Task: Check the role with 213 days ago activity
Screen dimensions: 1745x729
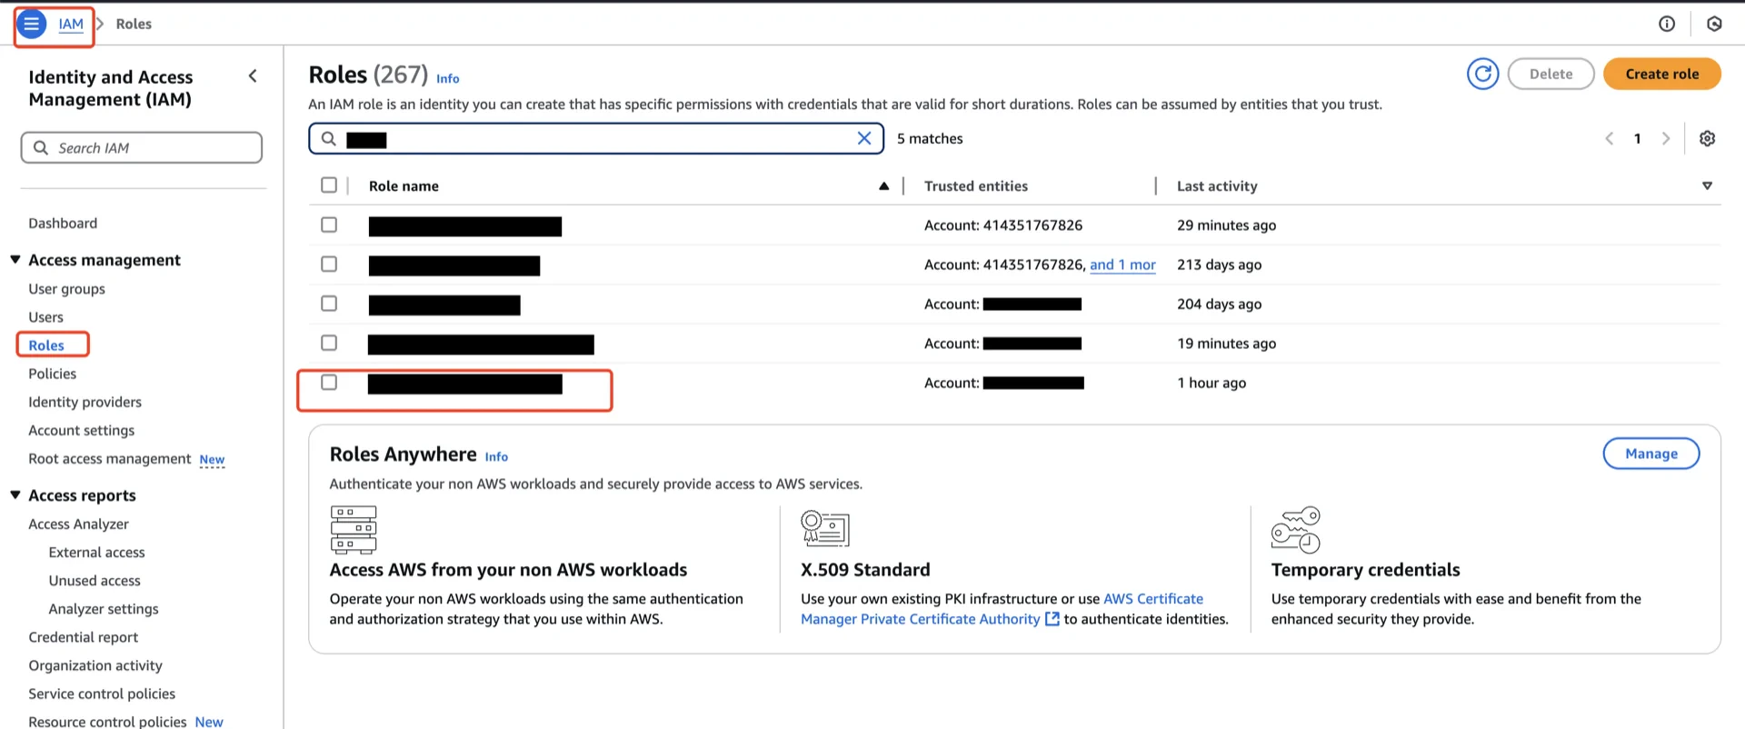Action: [x=329, y=264]
